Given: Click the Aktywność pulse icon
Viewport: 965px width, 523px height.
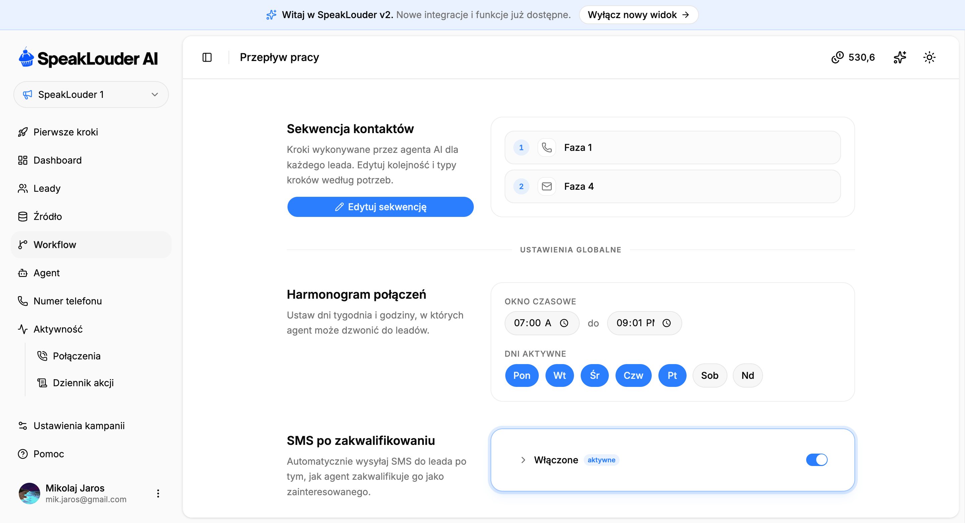Looking at the screenshot, I should click(x=23, y=329).
